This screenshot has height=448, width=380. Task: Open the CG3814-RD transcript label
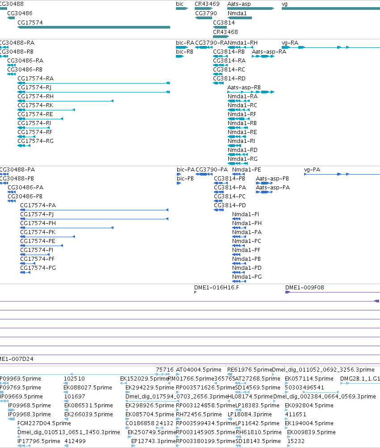pyautogui.click(x=229, y=79)
